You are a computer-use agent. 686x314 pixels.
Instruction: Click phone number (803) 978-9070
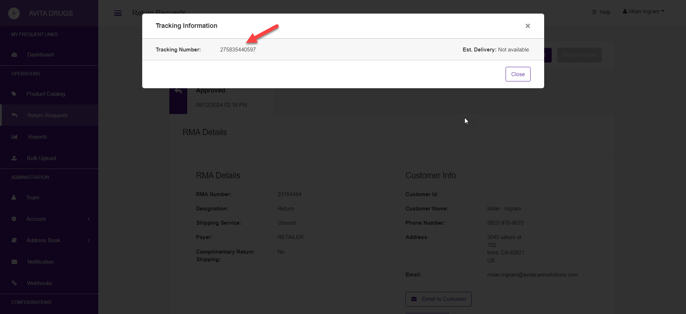[x=506, y=223]
